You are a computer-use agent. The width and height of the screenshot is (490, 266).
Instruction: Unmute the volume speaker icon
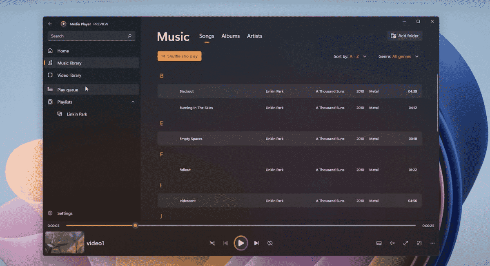(392, 243)
